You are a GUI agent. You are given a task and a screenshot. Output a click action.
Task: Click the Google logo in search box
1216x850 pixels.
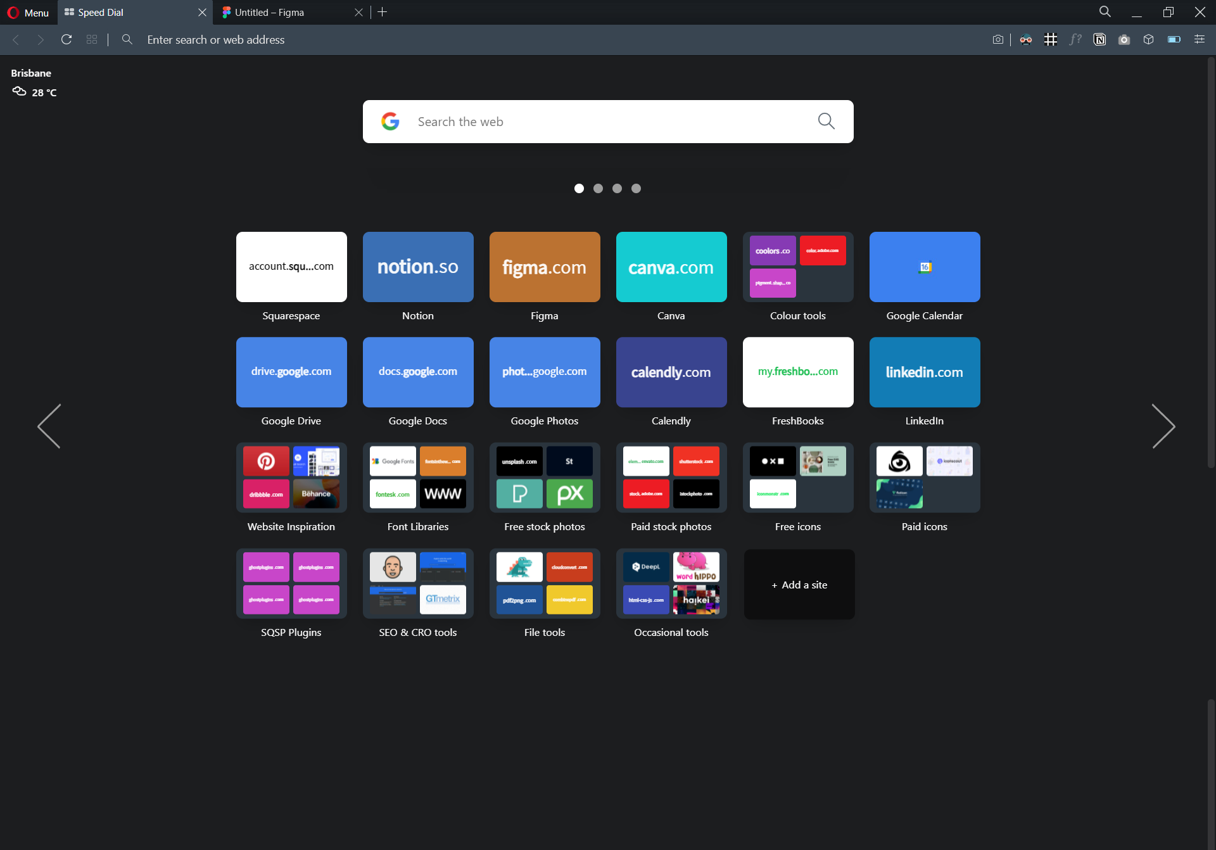[390, 122]
